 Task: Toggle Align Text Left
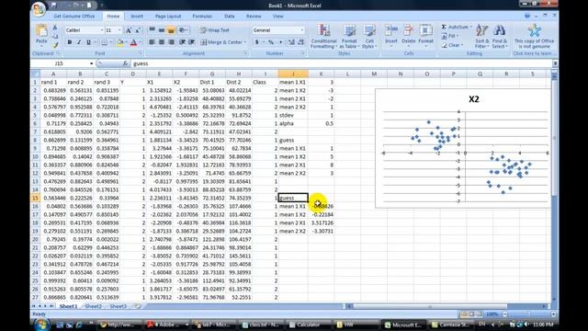coord(152,42)
